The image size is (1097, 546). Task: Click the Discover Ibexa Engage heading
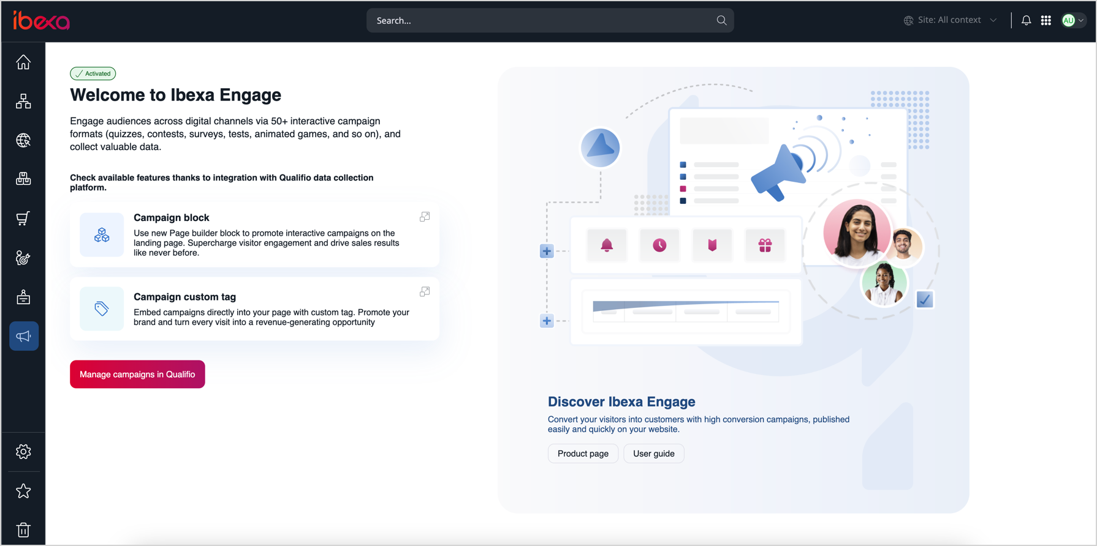pyautogui.click(x=621, y=402)
